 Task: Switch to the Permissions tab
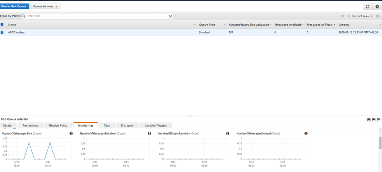point(30,125)
